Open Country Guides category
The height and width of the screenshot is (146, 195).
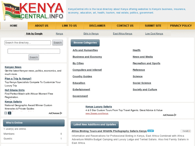tap(82, 76)
